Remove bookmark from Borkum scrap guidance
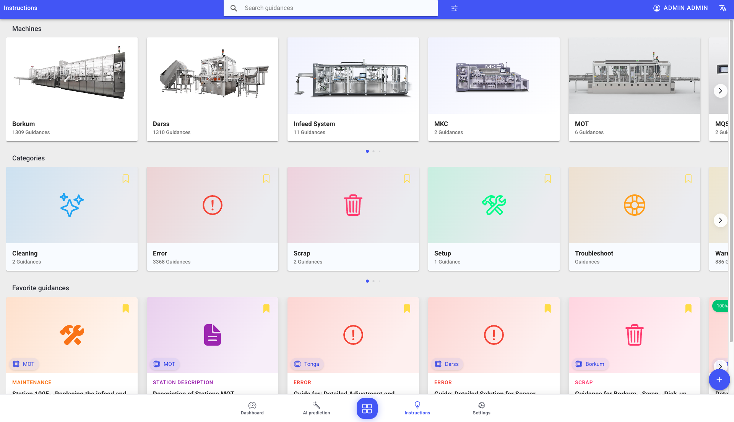Image resolution: width=734 pixels, height=422 pixels. 689,309
